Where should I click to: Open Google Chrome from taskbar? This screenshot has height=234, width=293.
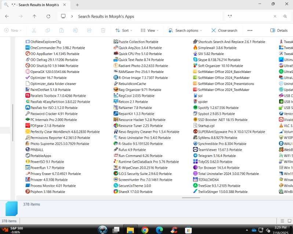[145, 230]
